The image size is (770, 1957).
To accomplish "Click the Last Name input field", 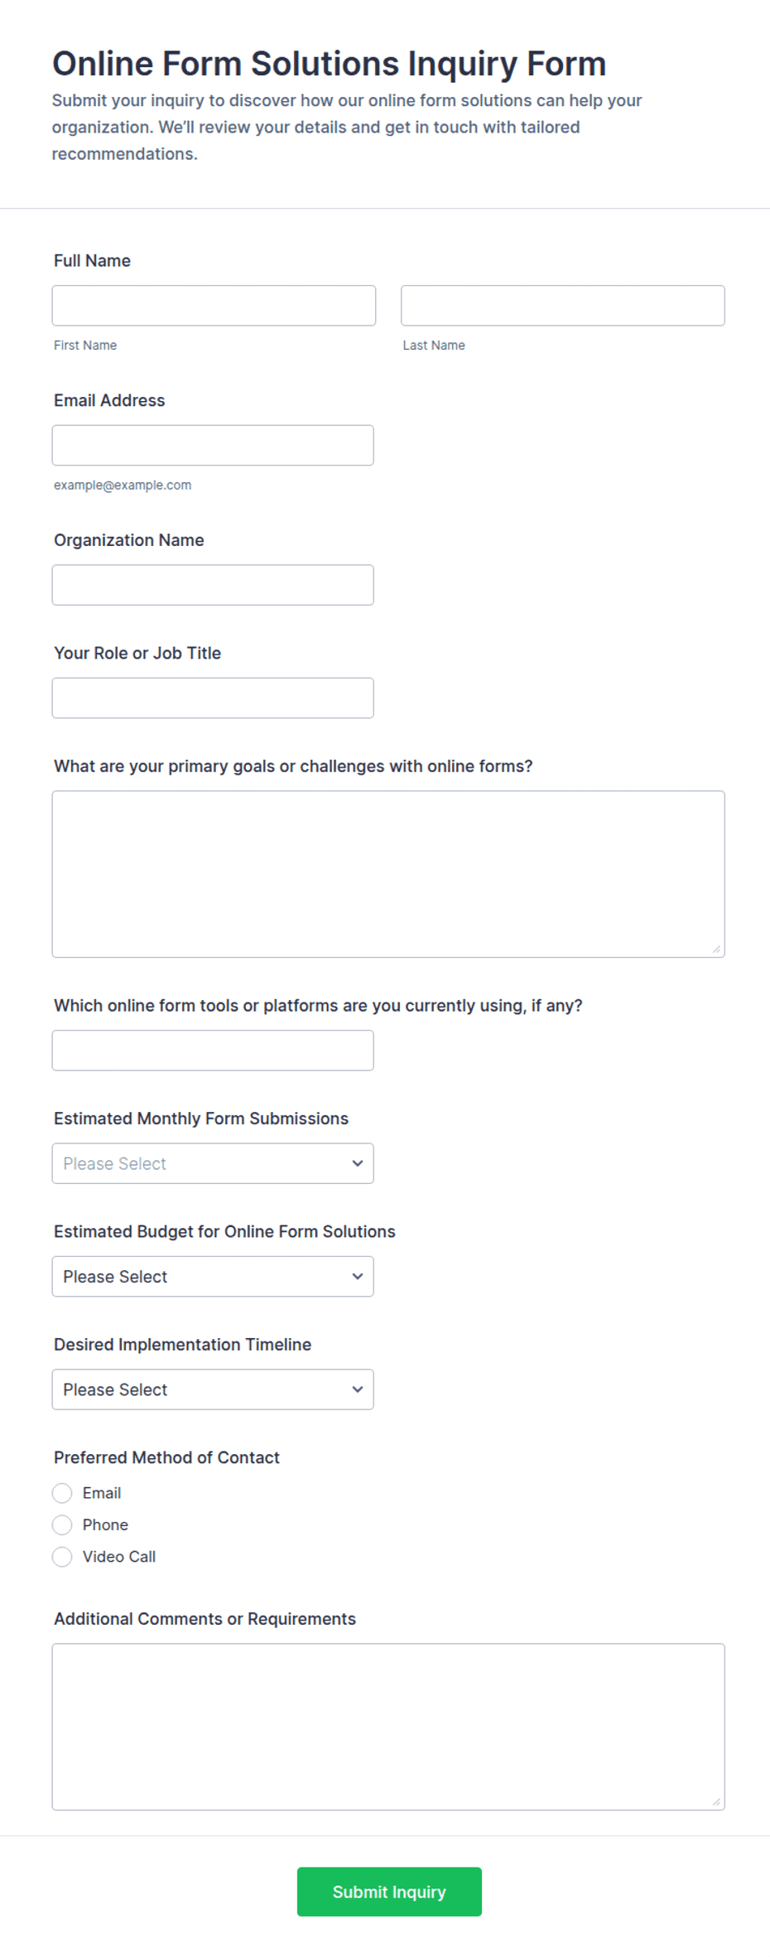I will 563,306.
